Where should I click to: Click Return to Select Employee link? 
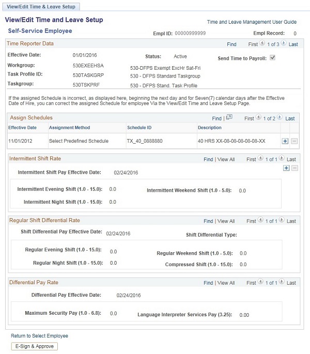pos(39,336)
